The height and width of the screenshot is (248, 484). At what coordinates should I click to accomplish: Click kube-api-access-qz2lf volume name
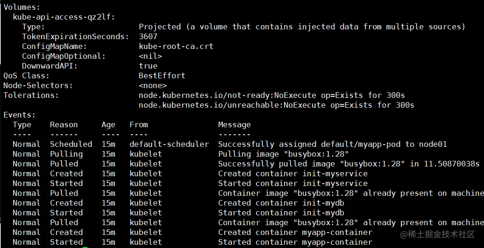[64, 17]
